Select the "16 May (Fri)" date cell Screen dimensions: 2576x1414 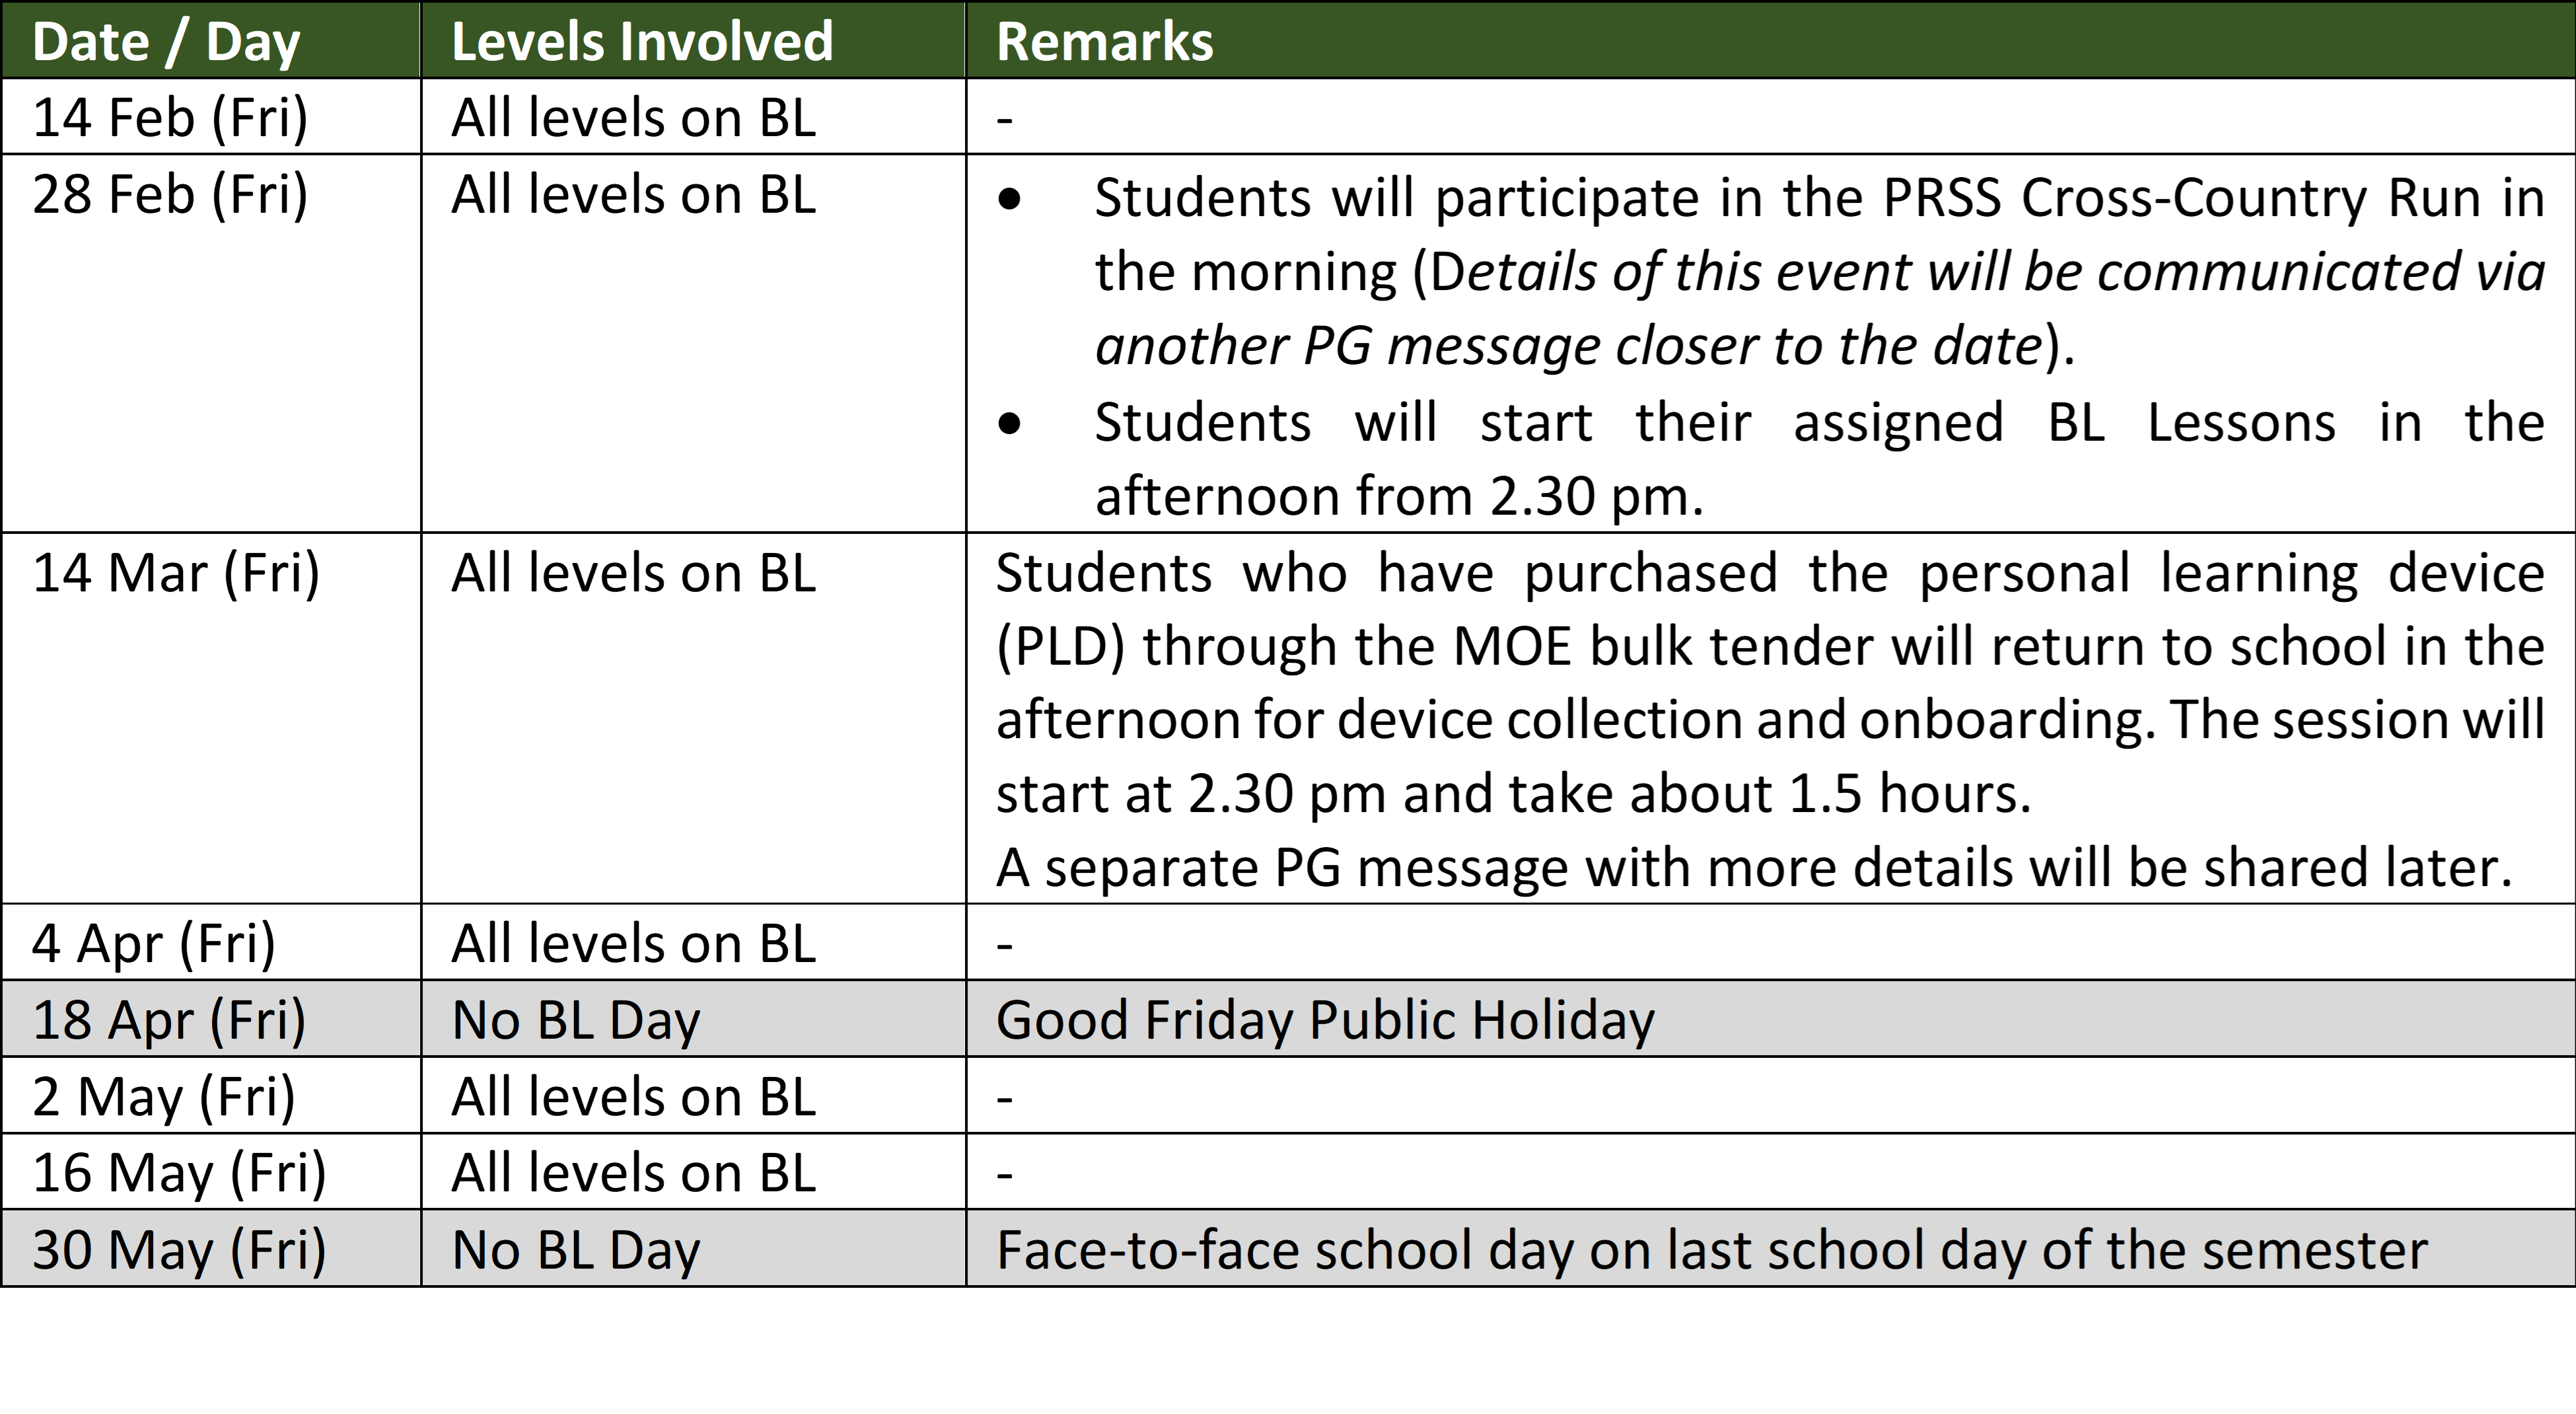(211, 1172)
